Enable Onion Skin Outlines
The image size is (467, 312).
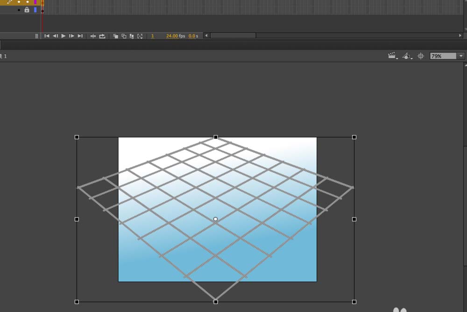coord(124,36)
